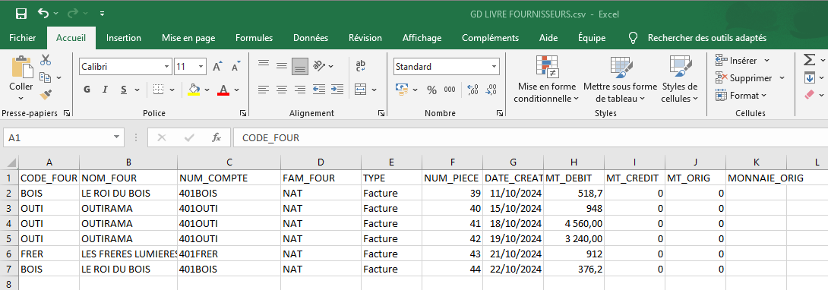Viewport: 828px width, 290px height.
Task: Expand the Standard number format dropdown
Action: (x=495, y=67)
